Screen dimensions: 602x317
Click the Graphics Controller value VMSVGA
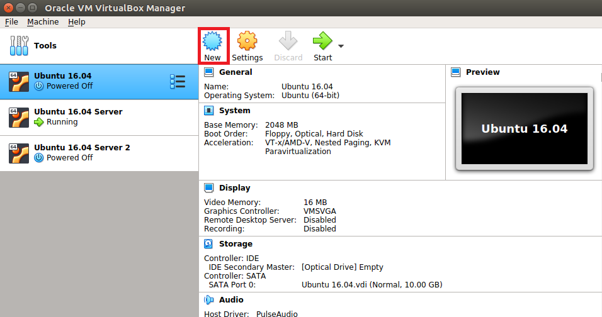pyautogui.click(x=319, y=211)
